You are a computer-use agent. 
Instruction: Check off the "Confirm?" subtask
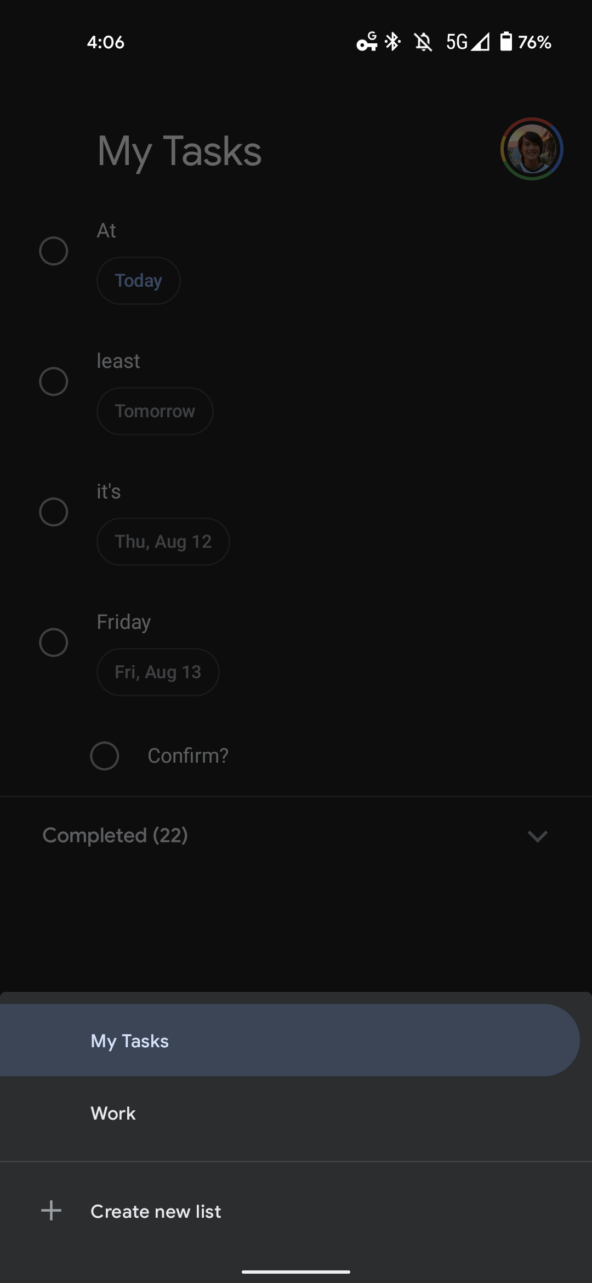[x=105, y=756]
